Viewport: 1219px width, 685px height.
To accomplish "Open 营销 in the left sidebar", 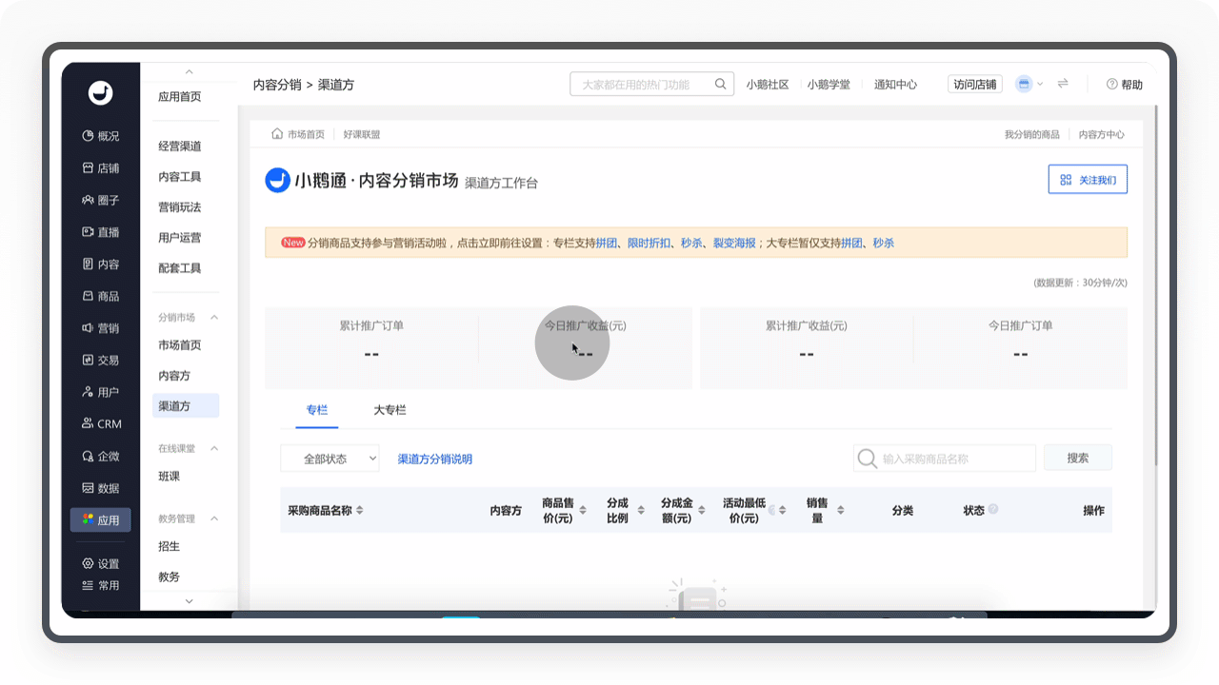I will pyautogui.click(x=100, y=328).
